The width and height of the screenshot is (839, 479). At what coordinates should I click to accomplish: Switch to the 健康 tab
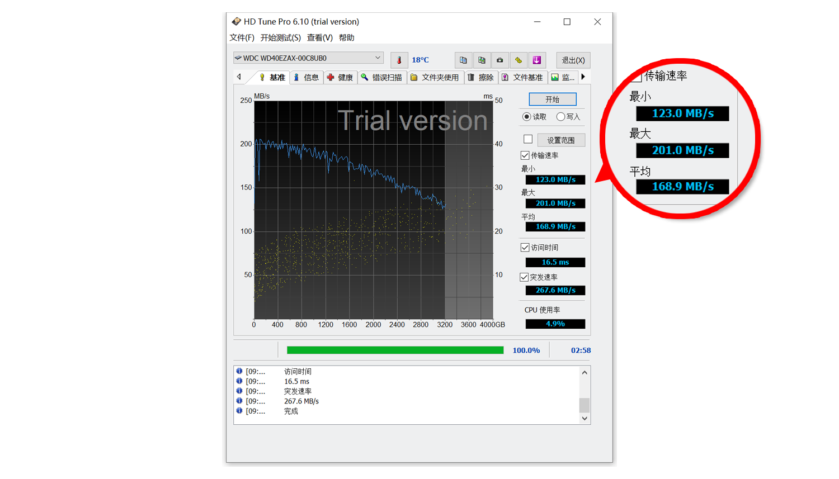tap(340, 77)
